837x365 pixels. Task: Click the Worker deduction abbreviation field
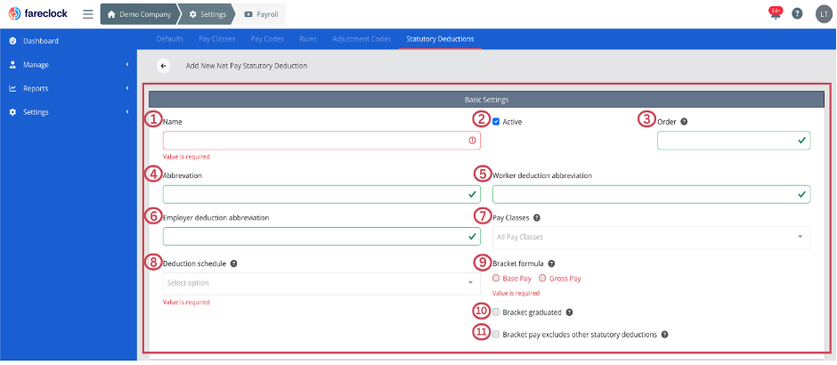[x=651, y=194]
